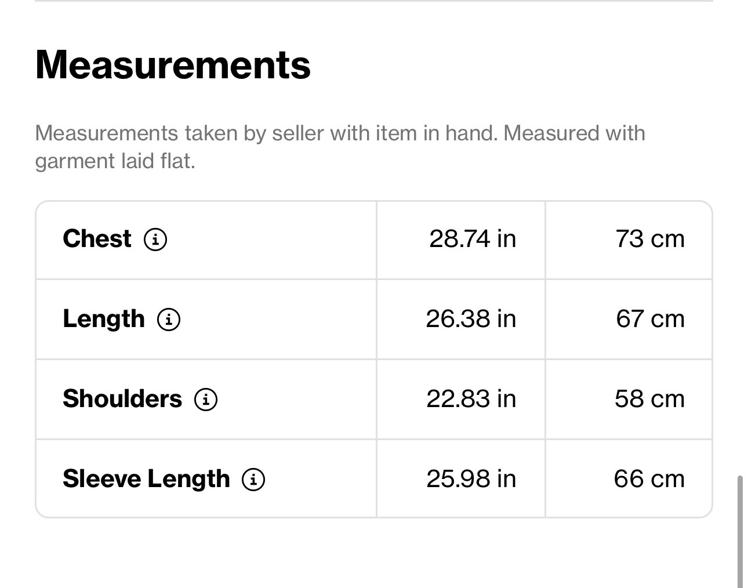
Task: Select the Chest row label
Action: pyautogui.click(x=97, y=238)
